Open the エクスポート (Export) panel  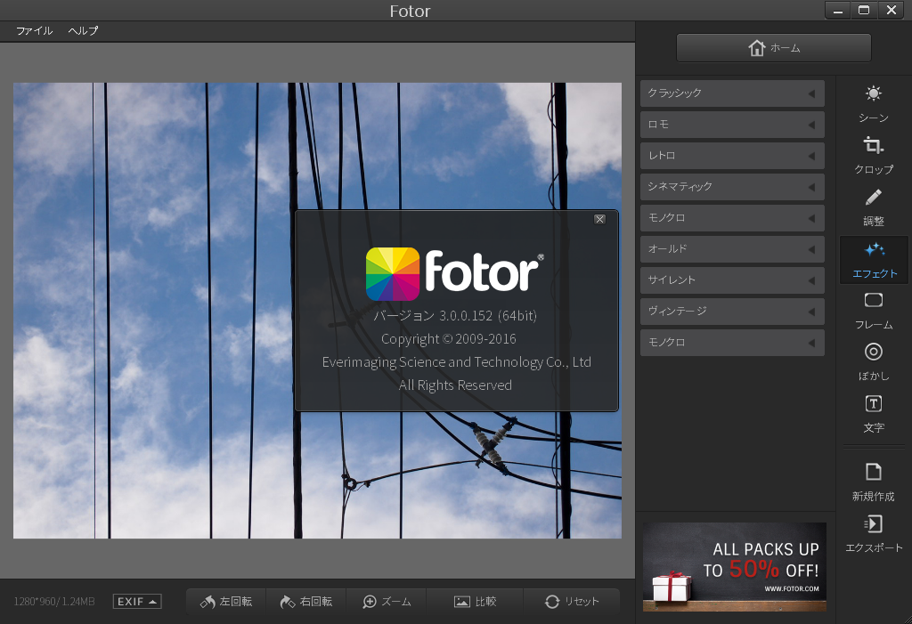[873, 532]
